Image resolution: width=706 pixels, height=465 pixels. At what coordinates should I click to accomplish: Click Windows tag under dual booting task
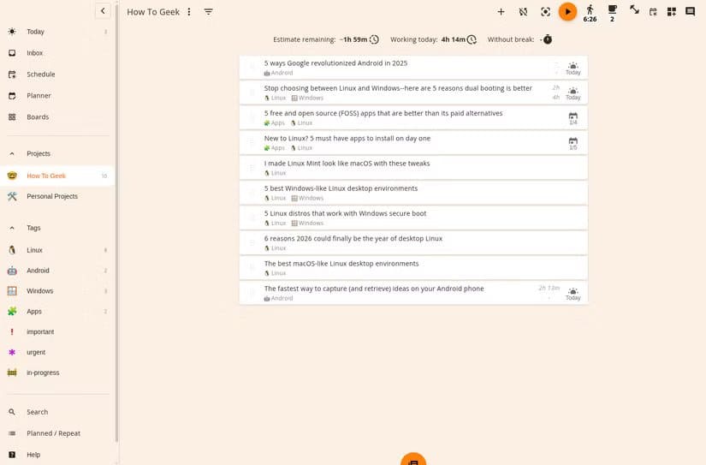click(x=307, y=98)
